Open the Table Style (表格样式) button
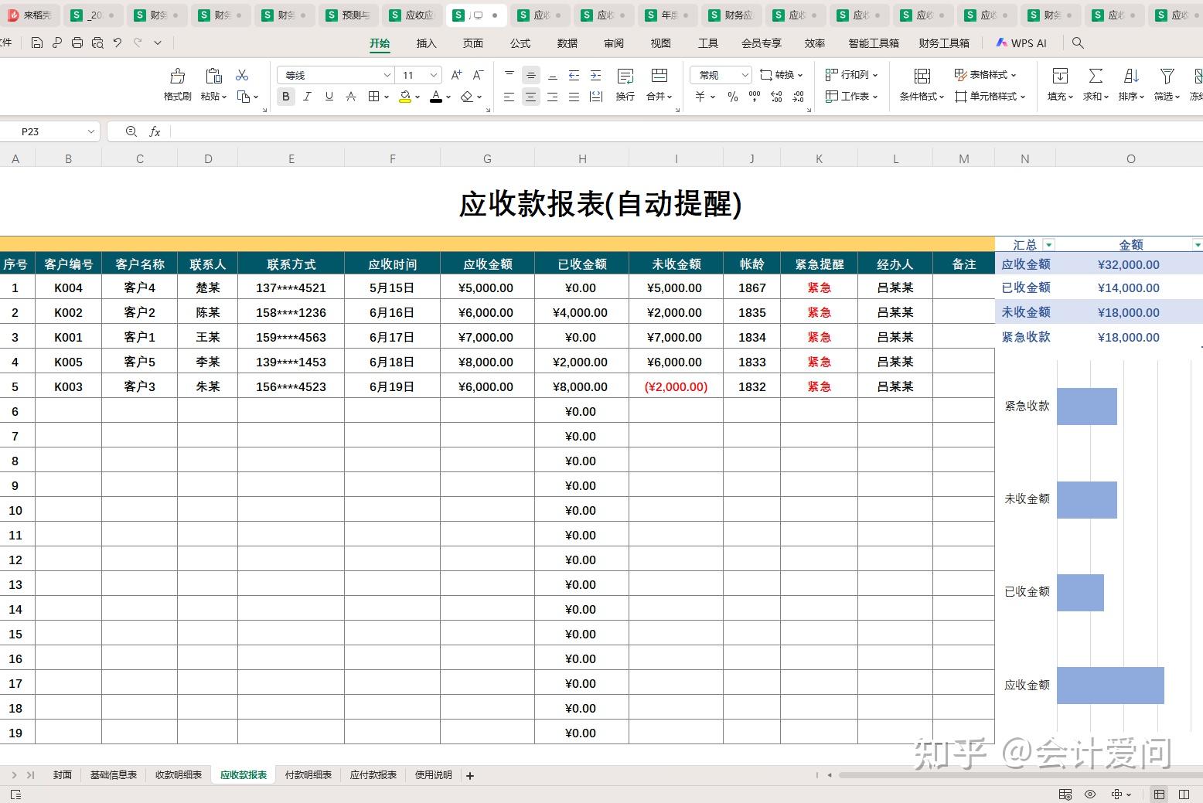Screen dimensions: 1203x803 [x=985, y=75]
